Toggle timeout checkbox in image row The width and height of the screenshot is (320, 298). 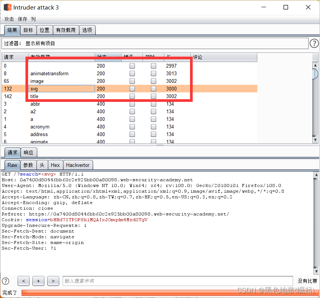pos(154,81)
